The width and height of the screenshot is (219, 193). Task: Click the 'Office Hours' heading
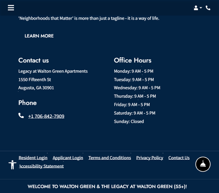133,60
